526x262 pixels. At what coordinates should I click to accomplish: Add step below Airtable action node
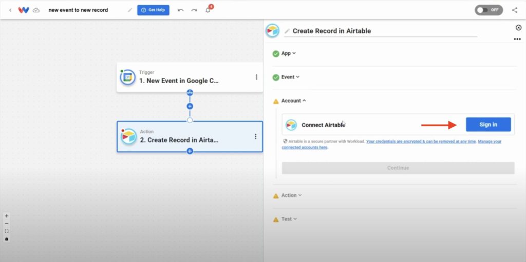[190, 151]
